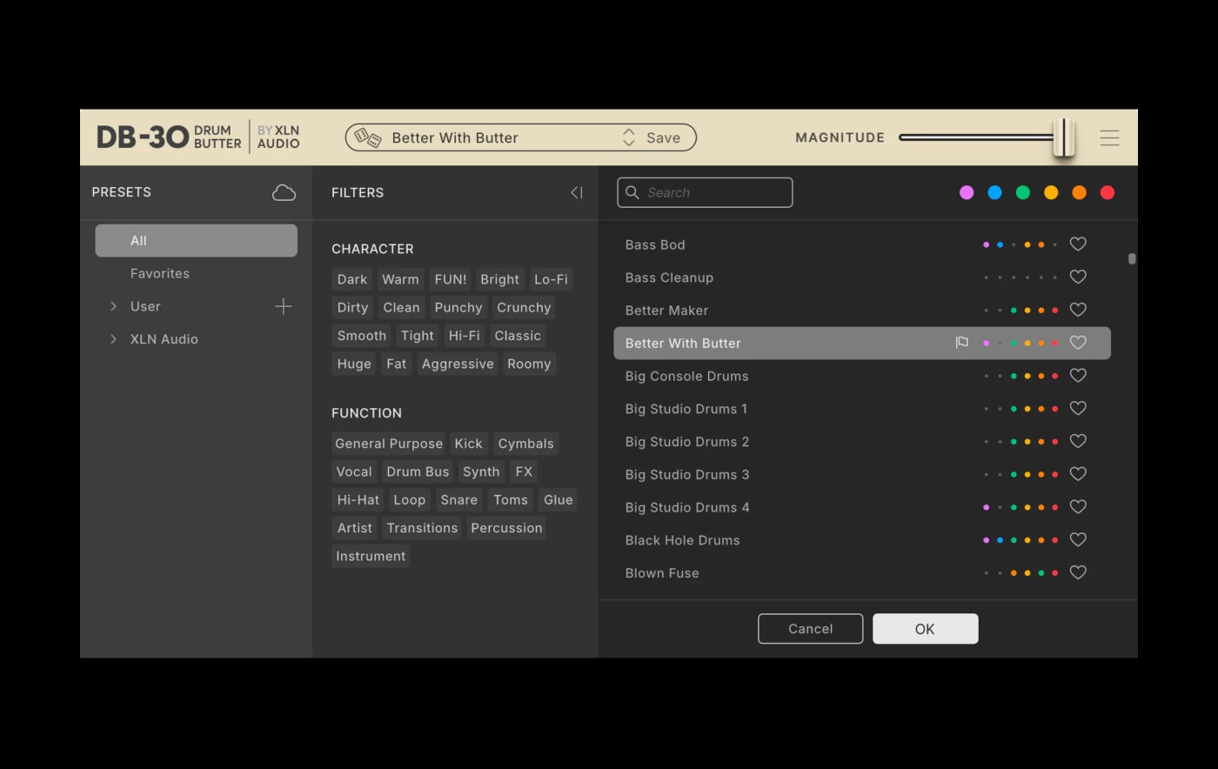Favorite the Big Studio Drums 3 preset
Viewport: 1218px width, 769px height.
[x=1078, y=474]
